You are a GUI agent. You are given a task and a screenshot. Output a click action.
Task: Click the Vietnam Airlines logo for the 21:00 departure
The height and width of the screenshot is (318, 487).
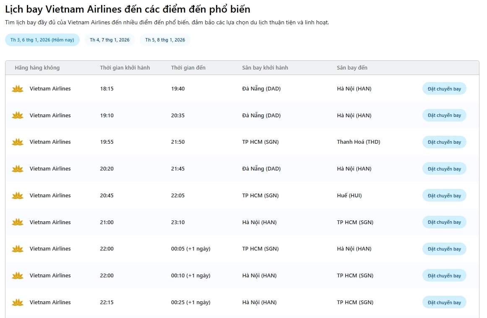click(x=17, y=222)
